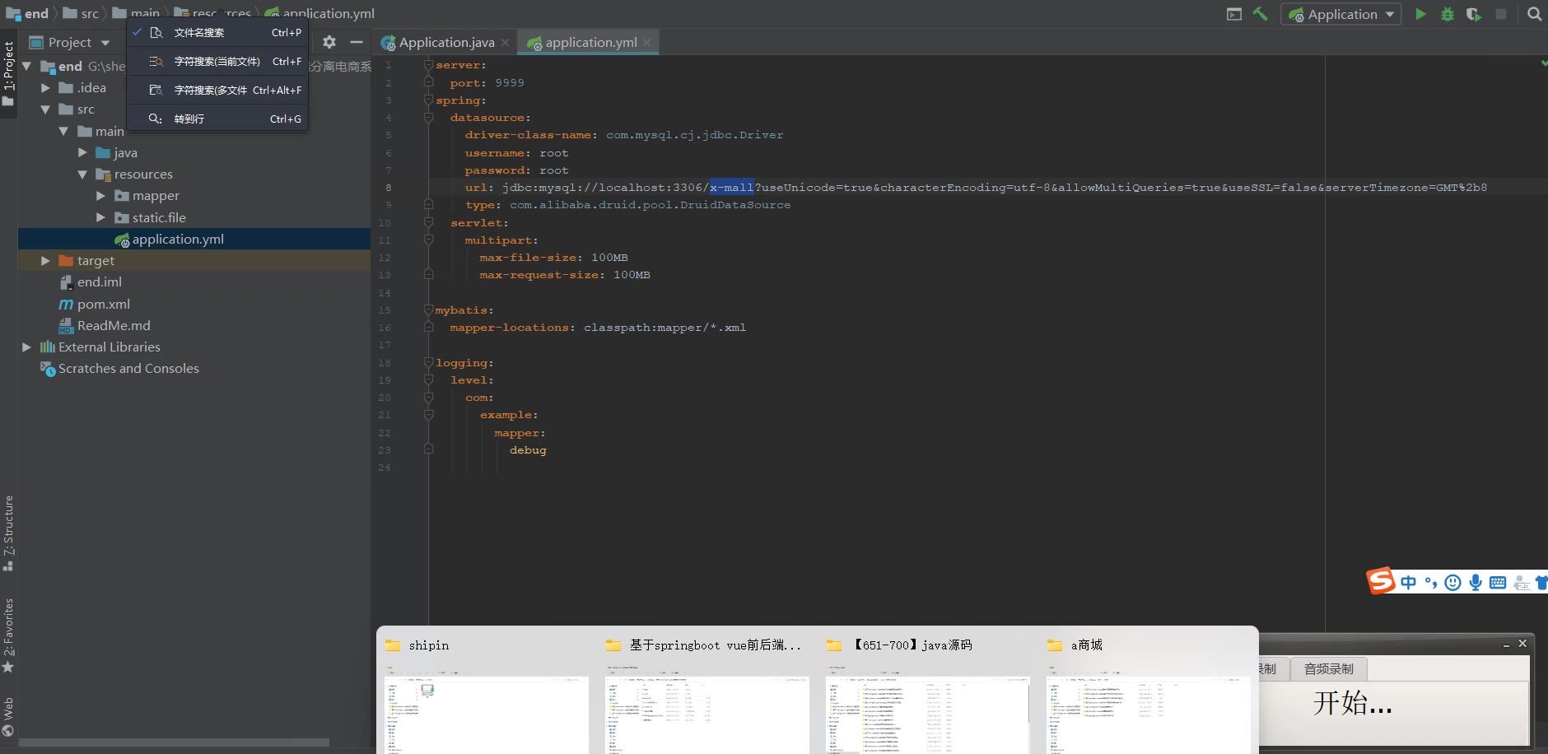Screen dimensions: 1548x754
Task: Run the Application configuration
Action: pos(1420,14)
